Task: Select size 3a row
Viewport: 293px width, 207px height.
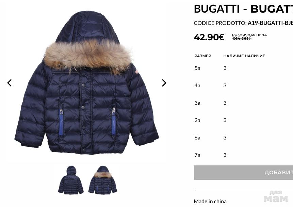Action: click(243, 103)
